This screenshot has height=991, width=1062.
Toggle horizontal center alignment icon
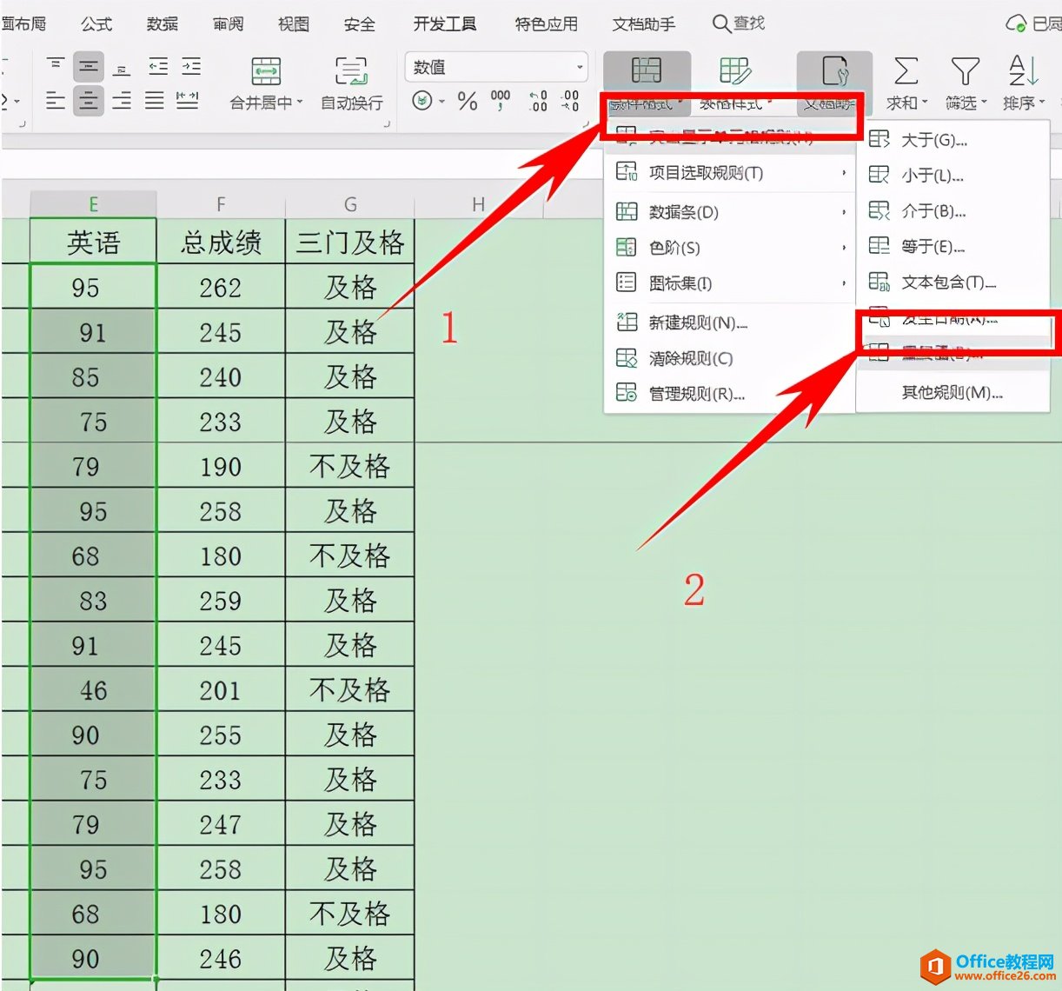tap(89, 101)
